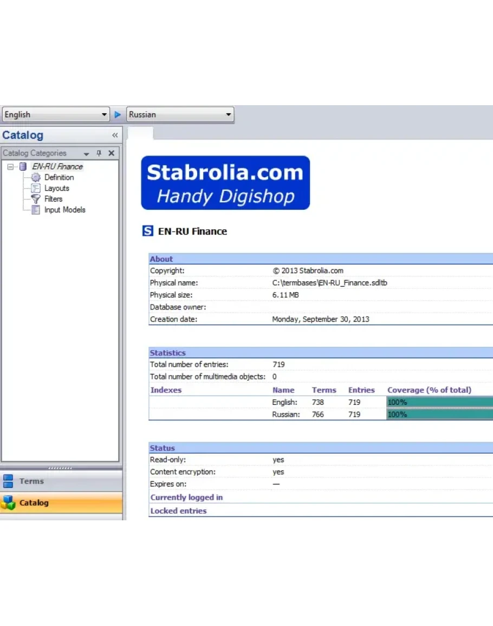493x626 pixels.
Task: Select the Layouts icon in the tree
Action: tap(36, 188)
